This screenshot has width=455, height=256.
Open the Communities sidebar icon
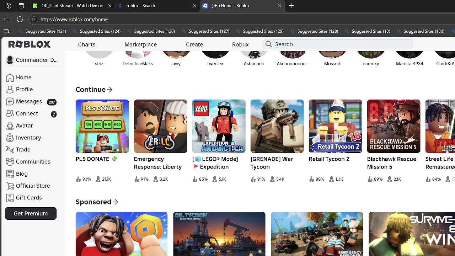(10, 162)
